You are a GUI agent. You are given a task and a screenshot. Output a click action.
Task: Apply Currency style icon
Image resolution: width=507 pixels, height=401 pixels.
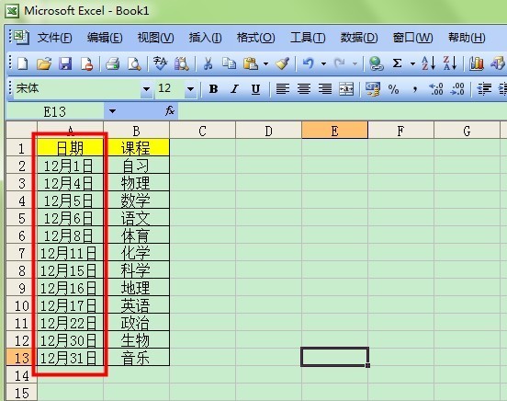pos(373,89)
